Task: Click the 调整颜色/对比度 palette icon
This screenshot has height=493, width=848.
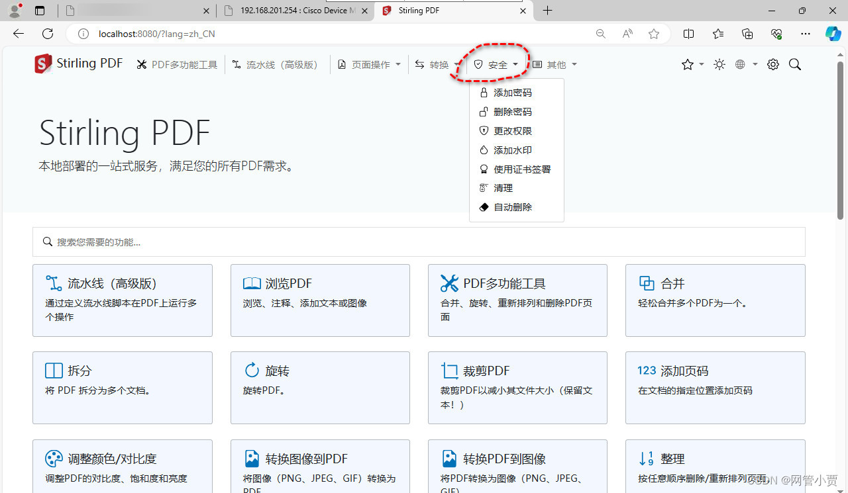Action: (54, 459)
